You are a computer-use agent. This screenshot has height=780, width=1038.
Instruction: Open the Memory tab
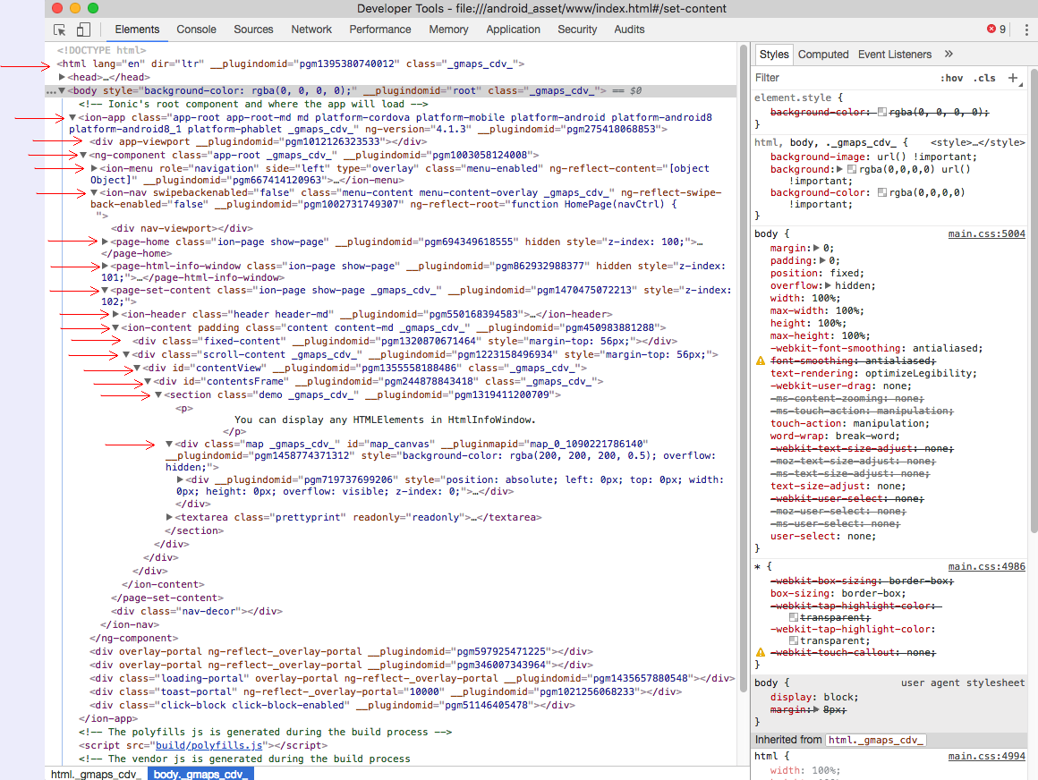[x=448, y=30]
